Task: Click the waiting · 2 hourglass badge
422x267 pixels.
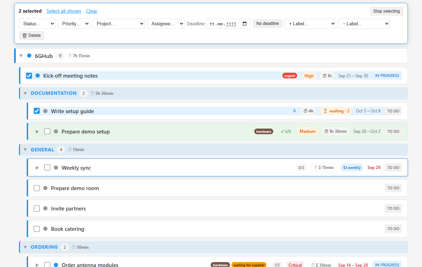Action: coord(336,111)
